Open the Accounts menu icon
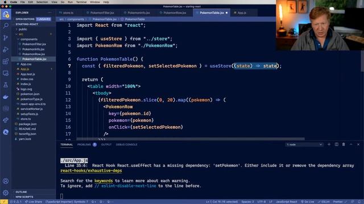This screenshot has width=364, height=204. click(6, 181)
